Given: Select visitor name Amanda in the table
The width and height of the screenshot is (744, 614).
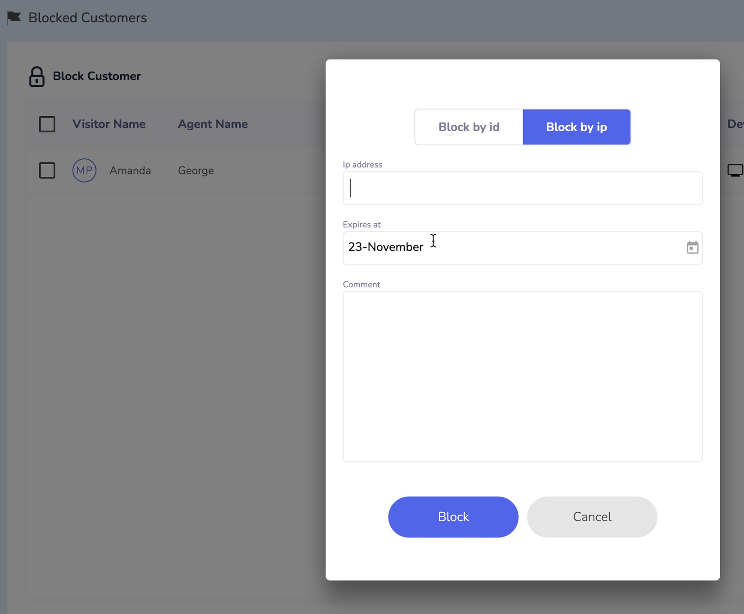Looking at the screenshot, I should 130,170.
